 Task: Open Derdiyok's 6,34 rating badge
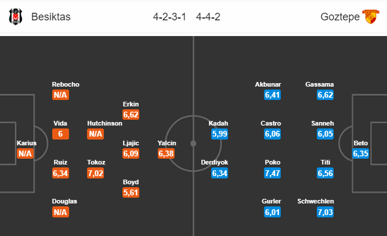pyautogui.click(x=220, y=173)
